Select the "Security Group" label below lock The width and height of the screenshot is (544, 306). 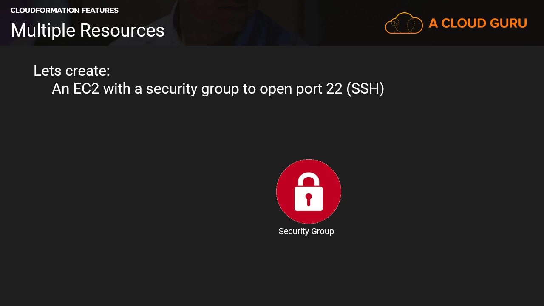point(306,231)
